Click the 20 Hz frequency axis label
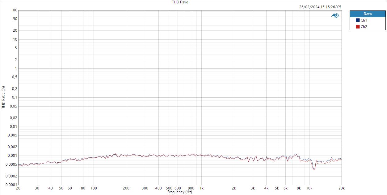387x195 pixels. point(19,187)
